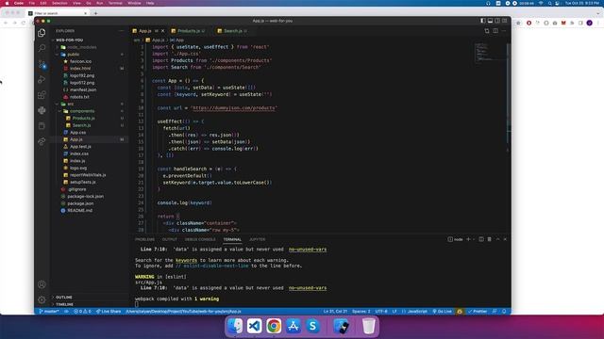Click the code minimap preview
The height and width of the screenshot is (339, 604).
click(x=490, y=53)
